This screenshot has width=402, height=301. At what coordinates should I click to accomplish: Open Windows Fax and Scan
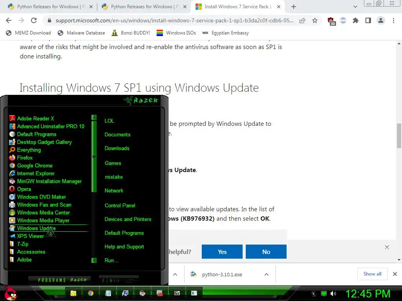pyautogui.click(x=40, y=205)
